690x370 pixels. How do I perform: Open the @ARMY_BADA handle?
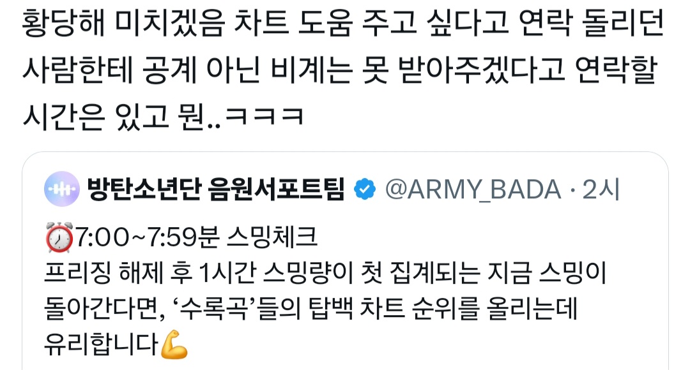(x=473, y=189)
